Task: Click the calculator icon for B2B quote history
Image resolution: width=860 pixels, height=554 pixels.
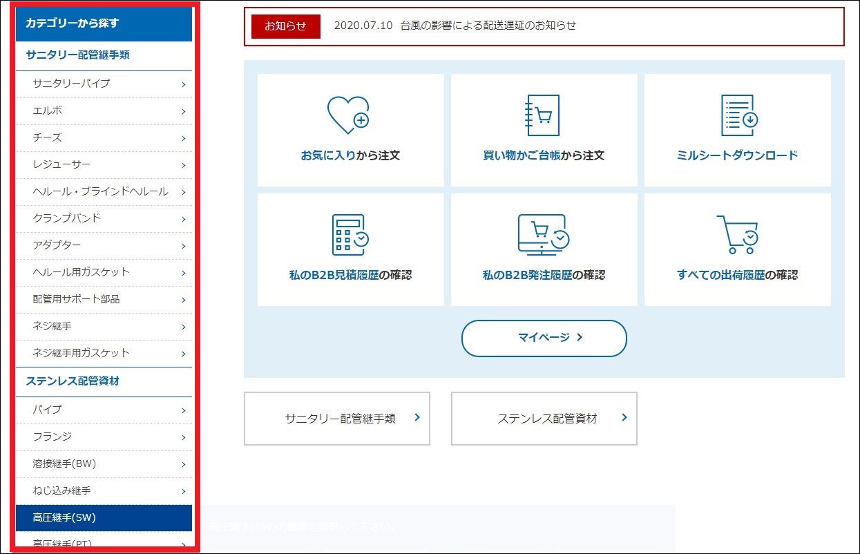Action: pos(350,235)
